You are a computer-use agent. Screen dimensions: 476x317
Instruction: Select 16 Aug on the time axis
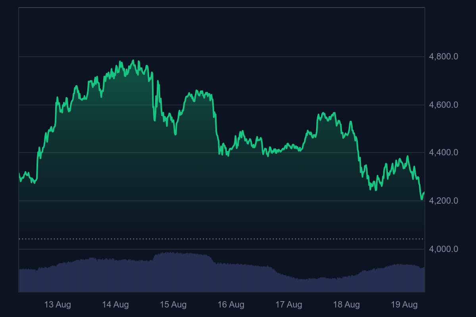[231, 305]
